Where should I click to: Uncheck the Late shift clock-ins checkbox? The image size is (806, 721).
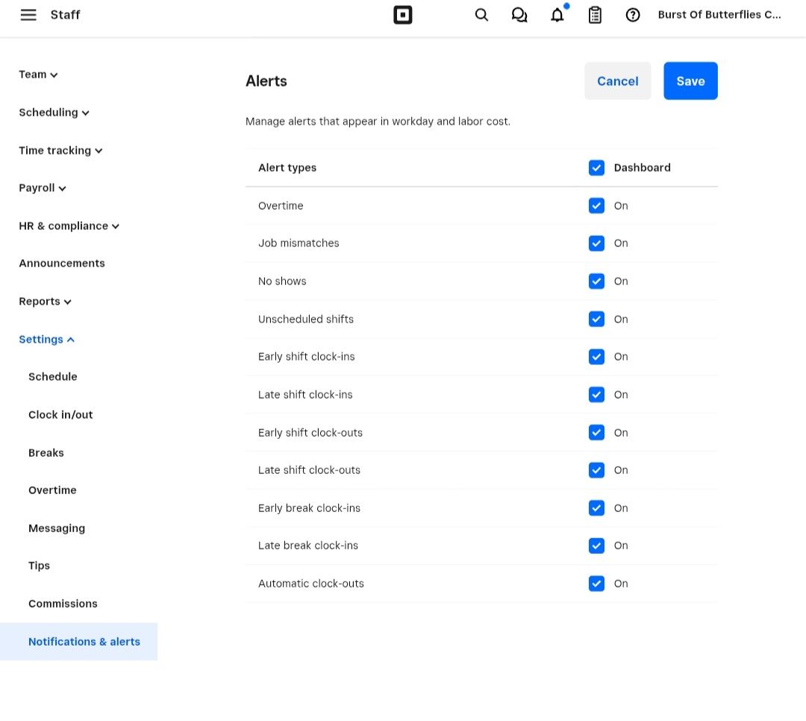(596, 395)
